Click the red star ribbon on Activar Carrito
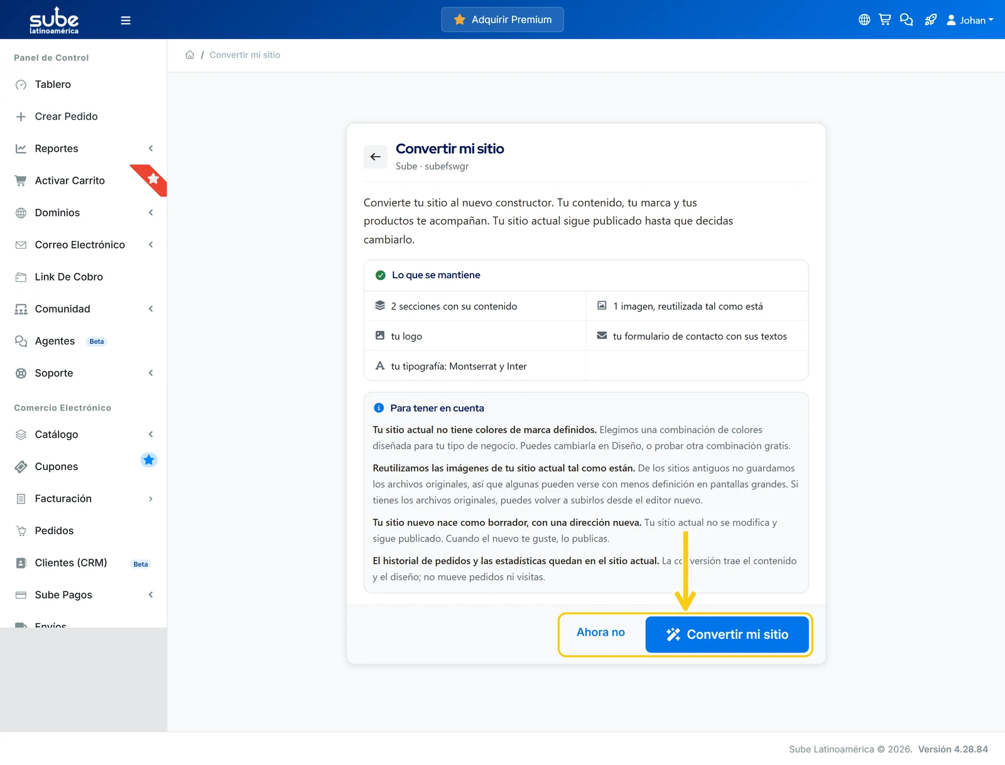This screenshot has height=765, width=1005. tap(151, 179)
